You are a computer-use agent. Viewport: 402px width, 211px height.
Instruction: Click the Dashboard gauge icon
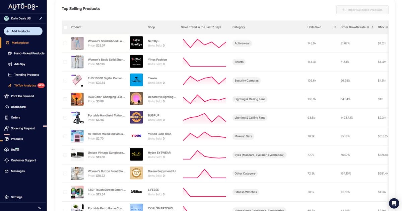pyautogui.click(x=7, y=107)
